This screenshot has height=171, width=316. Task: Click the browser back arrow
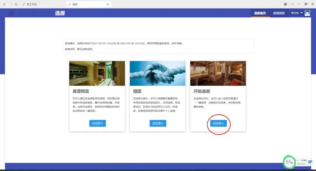pyautogui.click(x=4, y=4)
